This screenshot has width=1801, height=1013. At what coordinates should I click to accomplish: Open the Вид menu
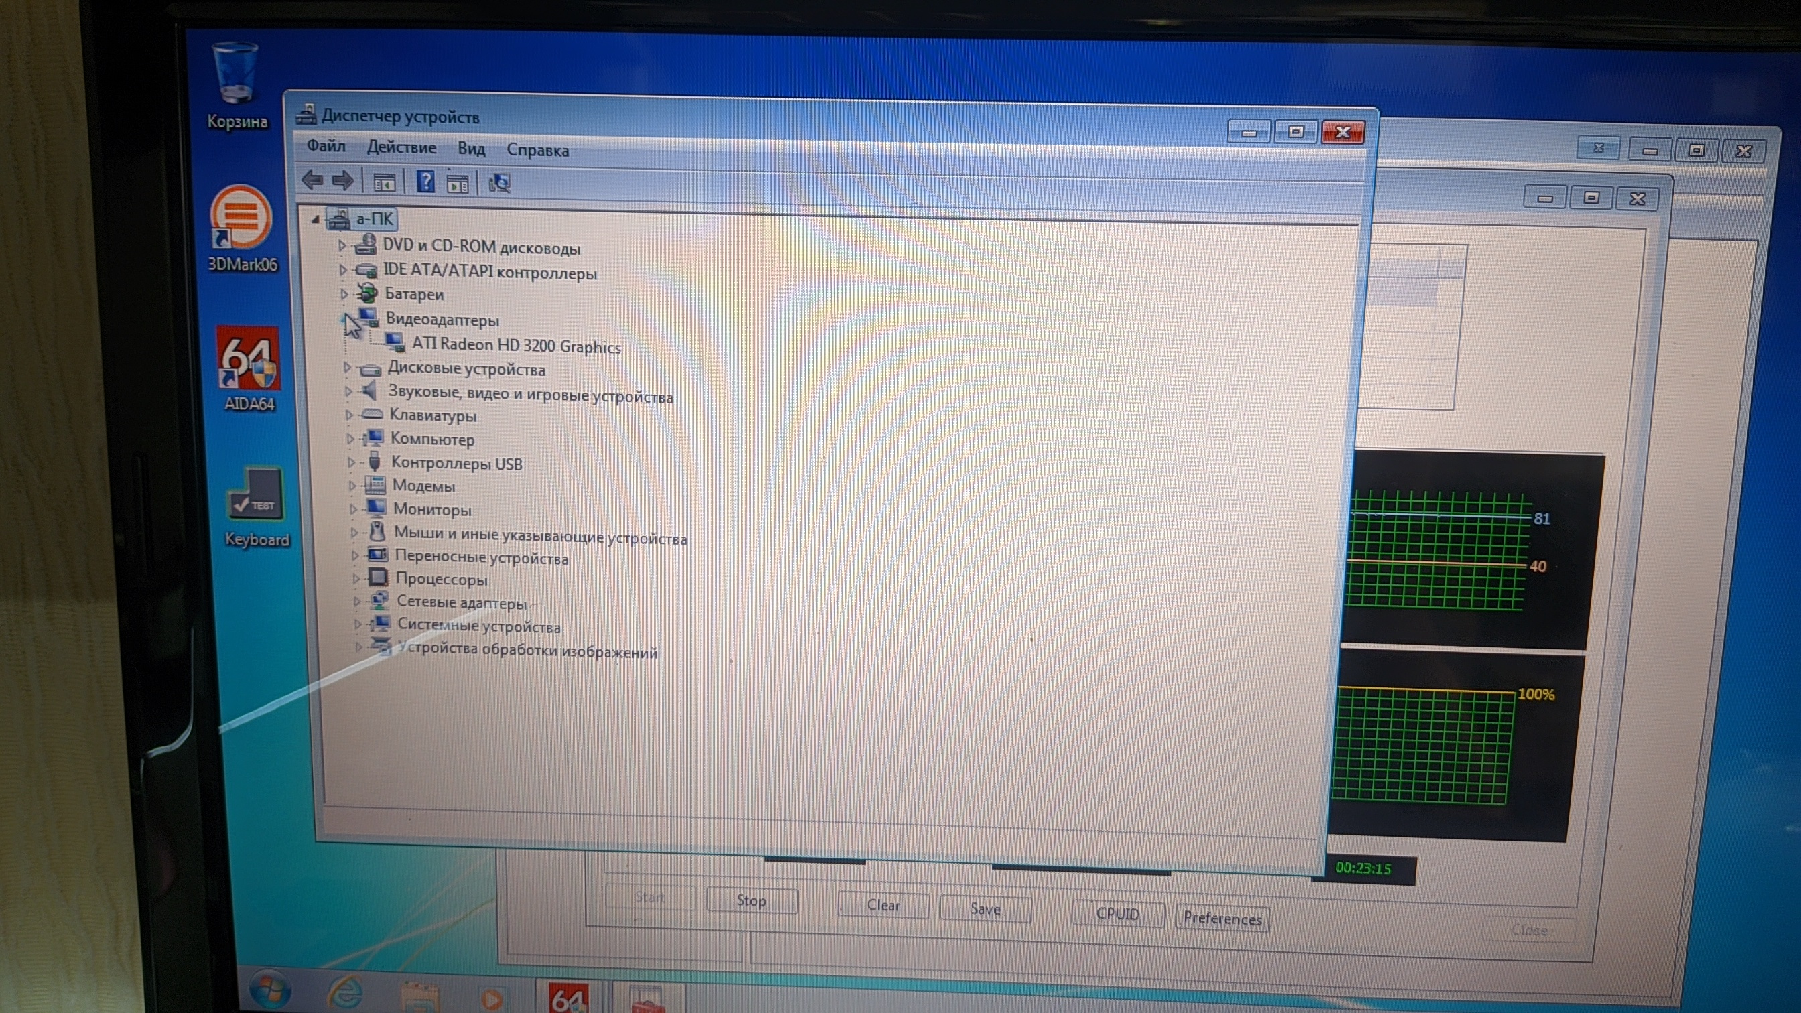point(471,149)
